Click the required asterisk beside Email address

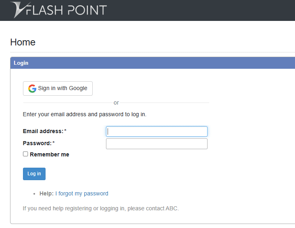(x=65, y=131)
